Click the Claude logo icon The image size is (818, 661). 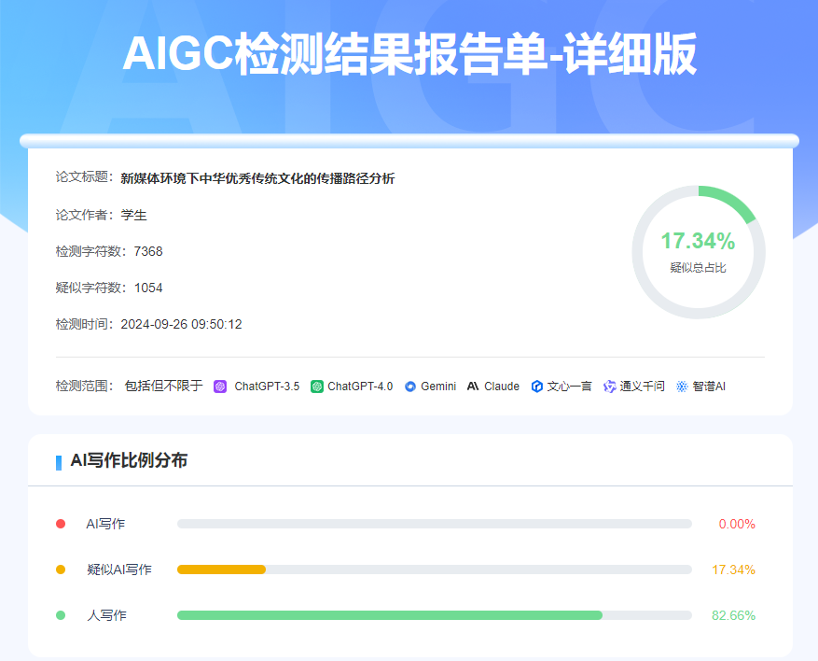(473, 387)
